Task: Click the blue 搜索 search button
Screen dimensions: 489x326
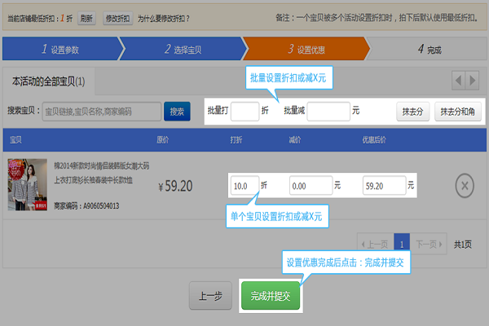Action: tap(177, 112)
